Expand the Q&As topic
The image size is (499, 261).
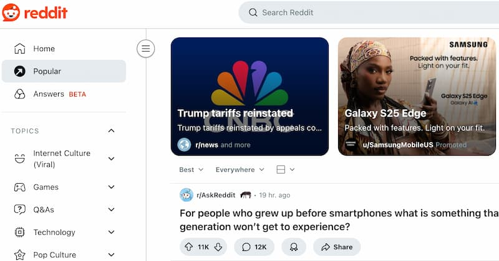point(111,210)
